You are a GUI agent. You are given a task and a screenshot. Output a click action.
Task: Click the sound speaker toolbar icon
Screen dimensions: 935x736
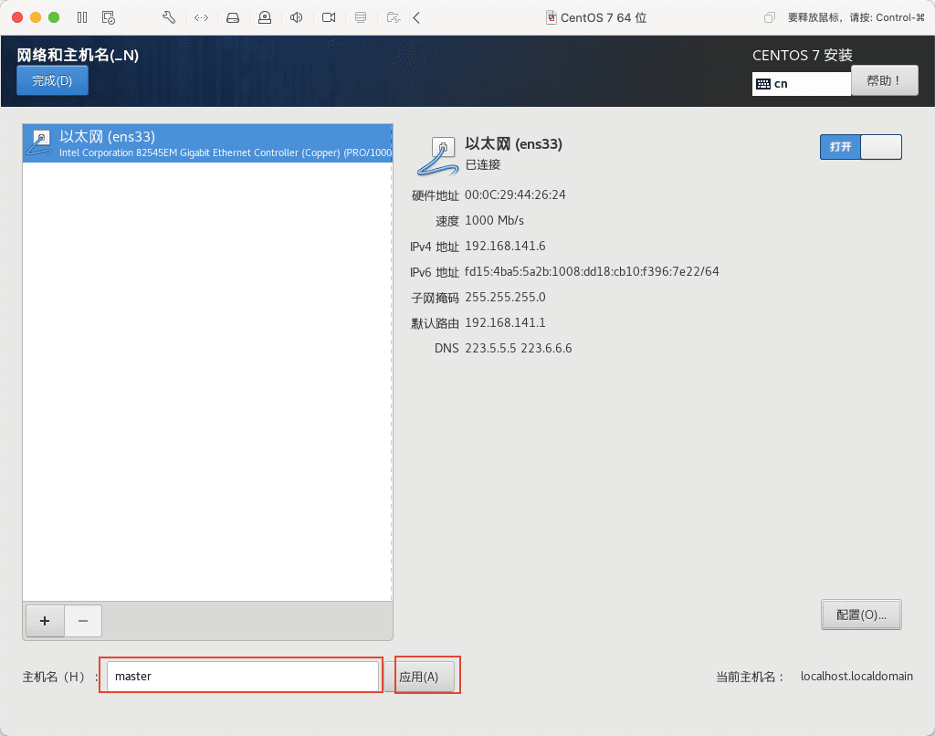coord(297,17)
